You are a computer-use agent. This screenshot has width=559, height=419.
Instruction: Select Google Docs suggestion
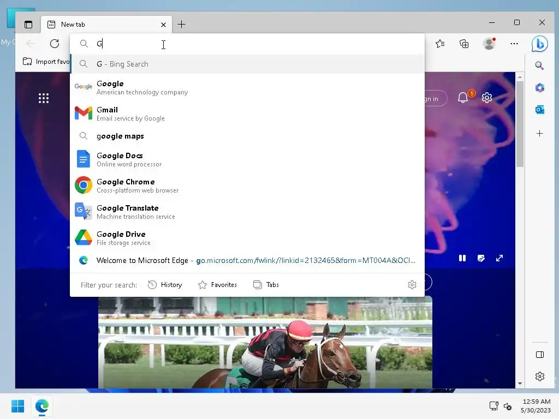[247, 159]
